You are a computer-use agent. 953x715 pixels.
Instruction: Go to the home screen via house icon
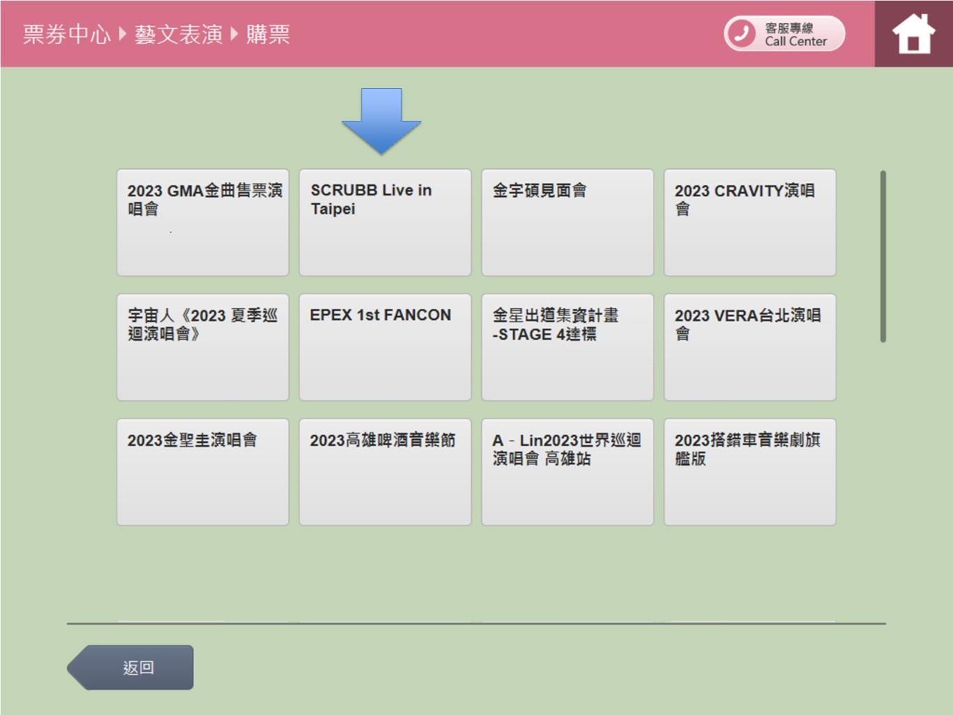[913, 34]
